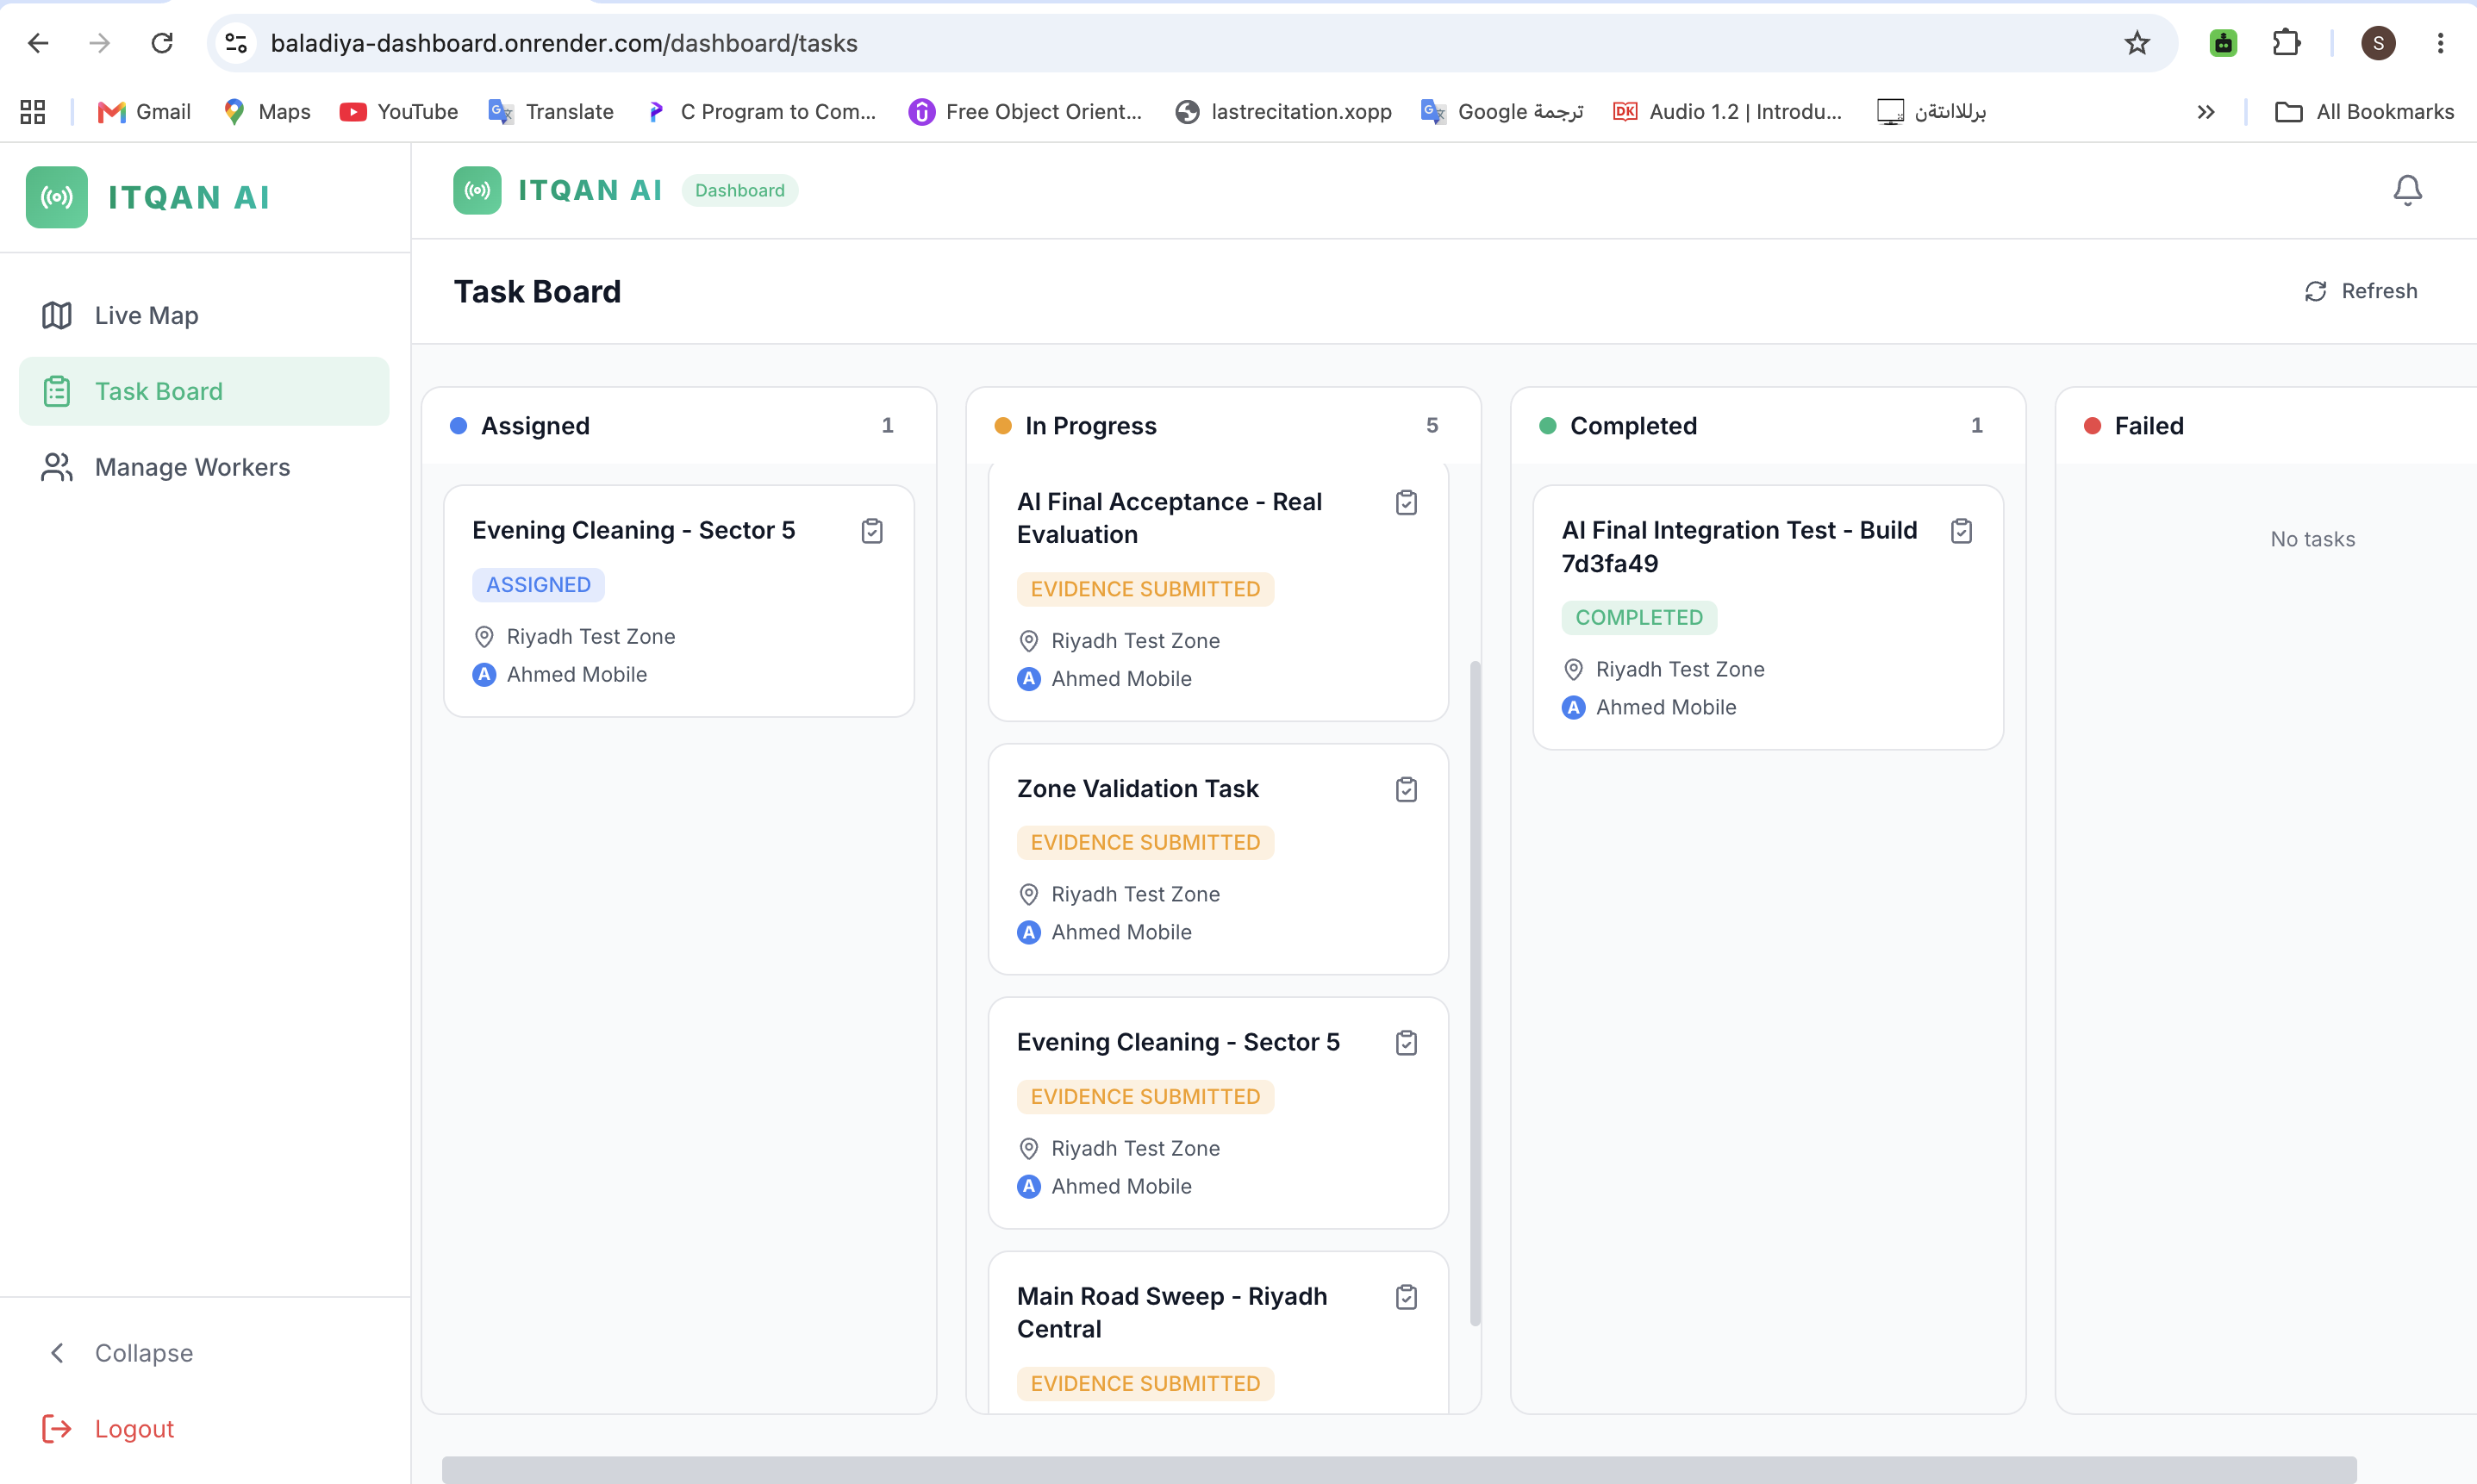
Task: Open lastrecitation.xopp bookmark
Action: 1284,112
